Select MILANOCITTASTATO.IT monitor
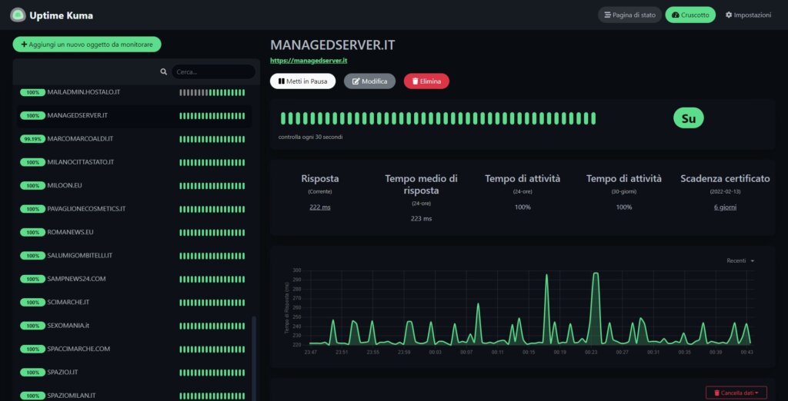 pyautogui.click(x=134, y=162)
